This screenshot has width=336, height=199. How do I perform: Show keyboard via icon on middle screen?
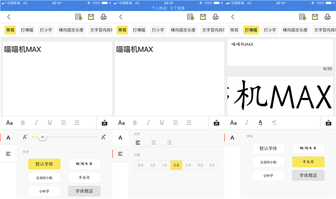pyautogui.click(x=216, y=123)
